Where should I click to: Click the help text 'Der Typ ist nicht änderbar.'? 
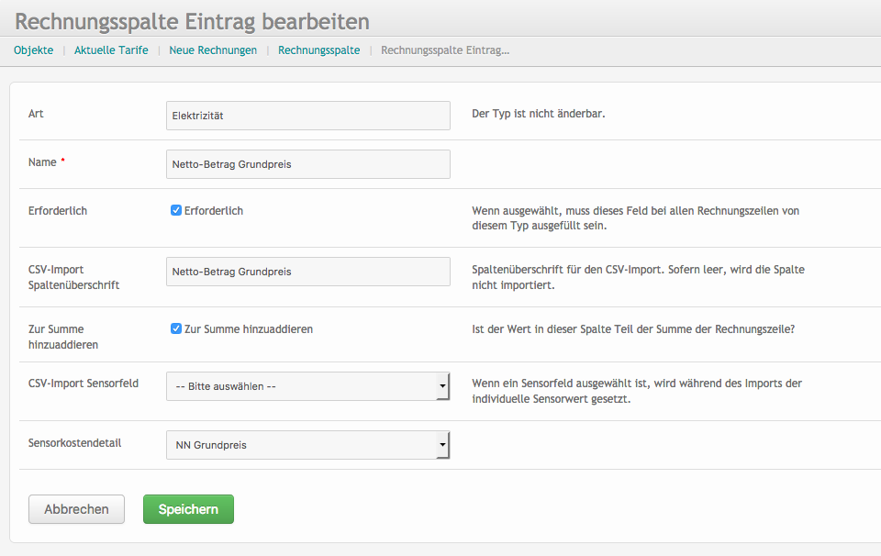tap(539, 114)
